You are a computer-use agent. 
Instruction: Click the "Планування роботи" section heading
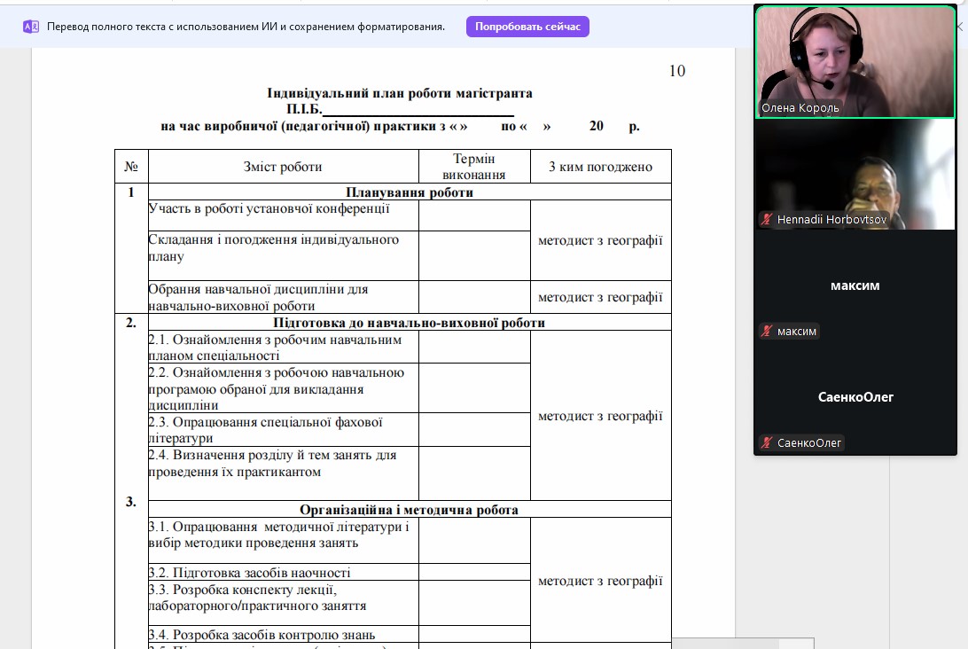tap(409, 192)
